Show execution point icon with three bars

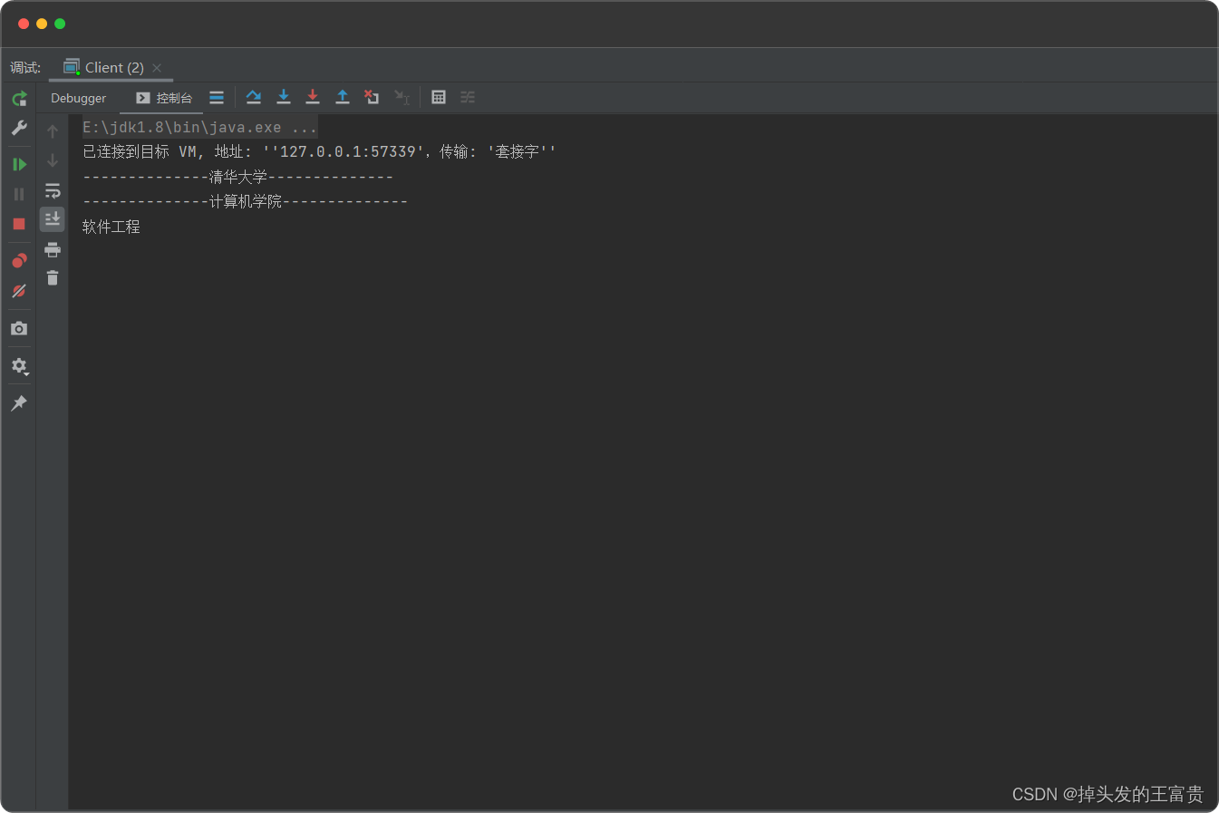pos(217,97)
